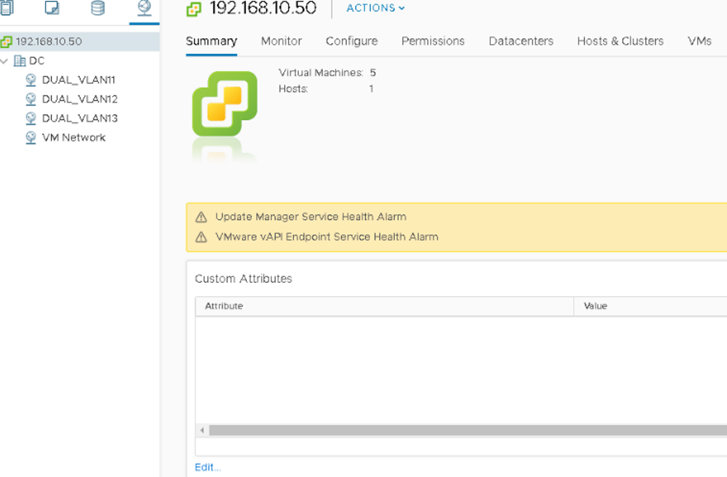Image resolution: width=727 pixels, height=477 pixels.
Task: Click the Hosts count of 1
Action: point(372,89)
